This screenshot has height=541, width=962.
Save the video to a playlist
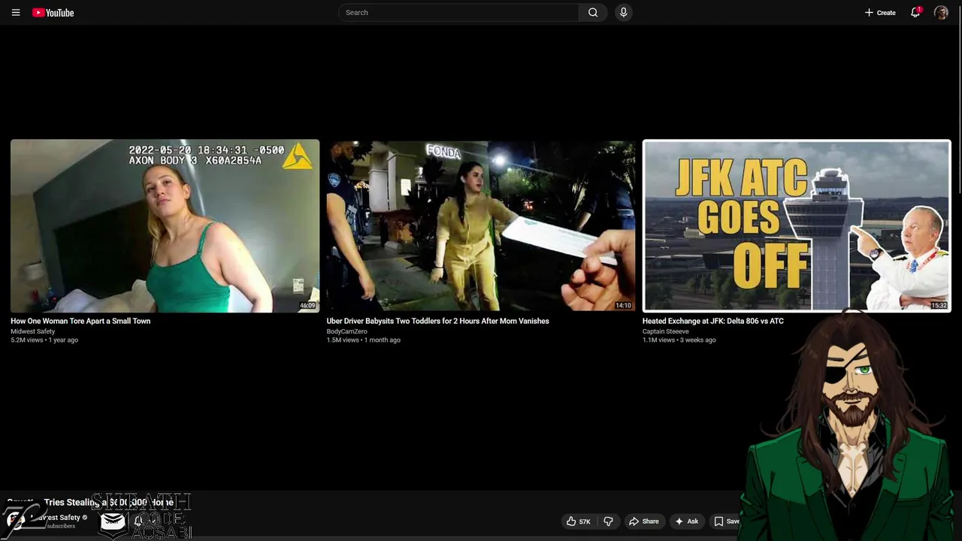tap(726, 521)
